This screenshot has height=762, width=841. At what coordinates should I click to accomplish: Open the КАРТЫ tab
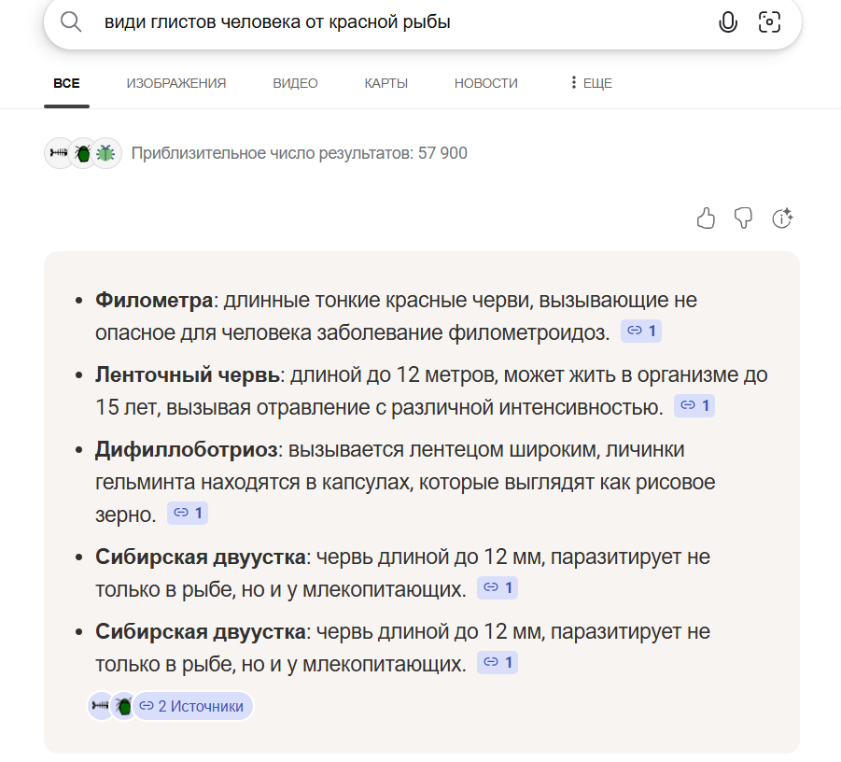(385, 83)
